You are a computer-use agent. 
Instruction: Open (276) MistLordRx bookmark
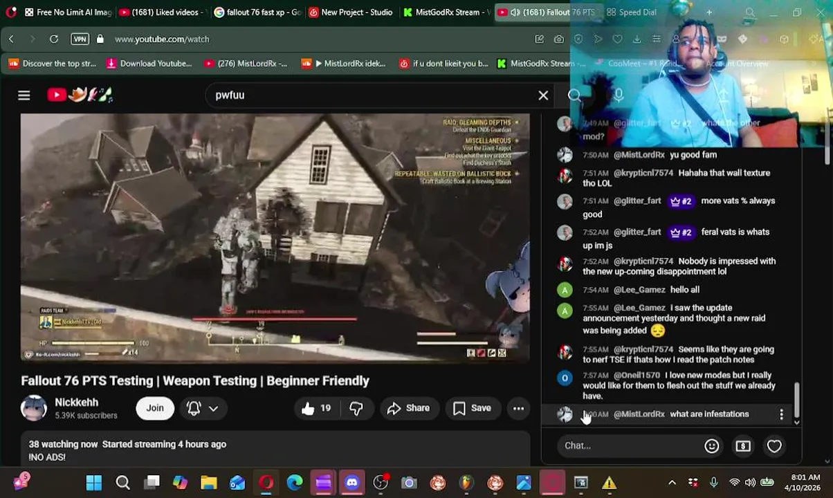pyautogui.click(x=246, y=64)
